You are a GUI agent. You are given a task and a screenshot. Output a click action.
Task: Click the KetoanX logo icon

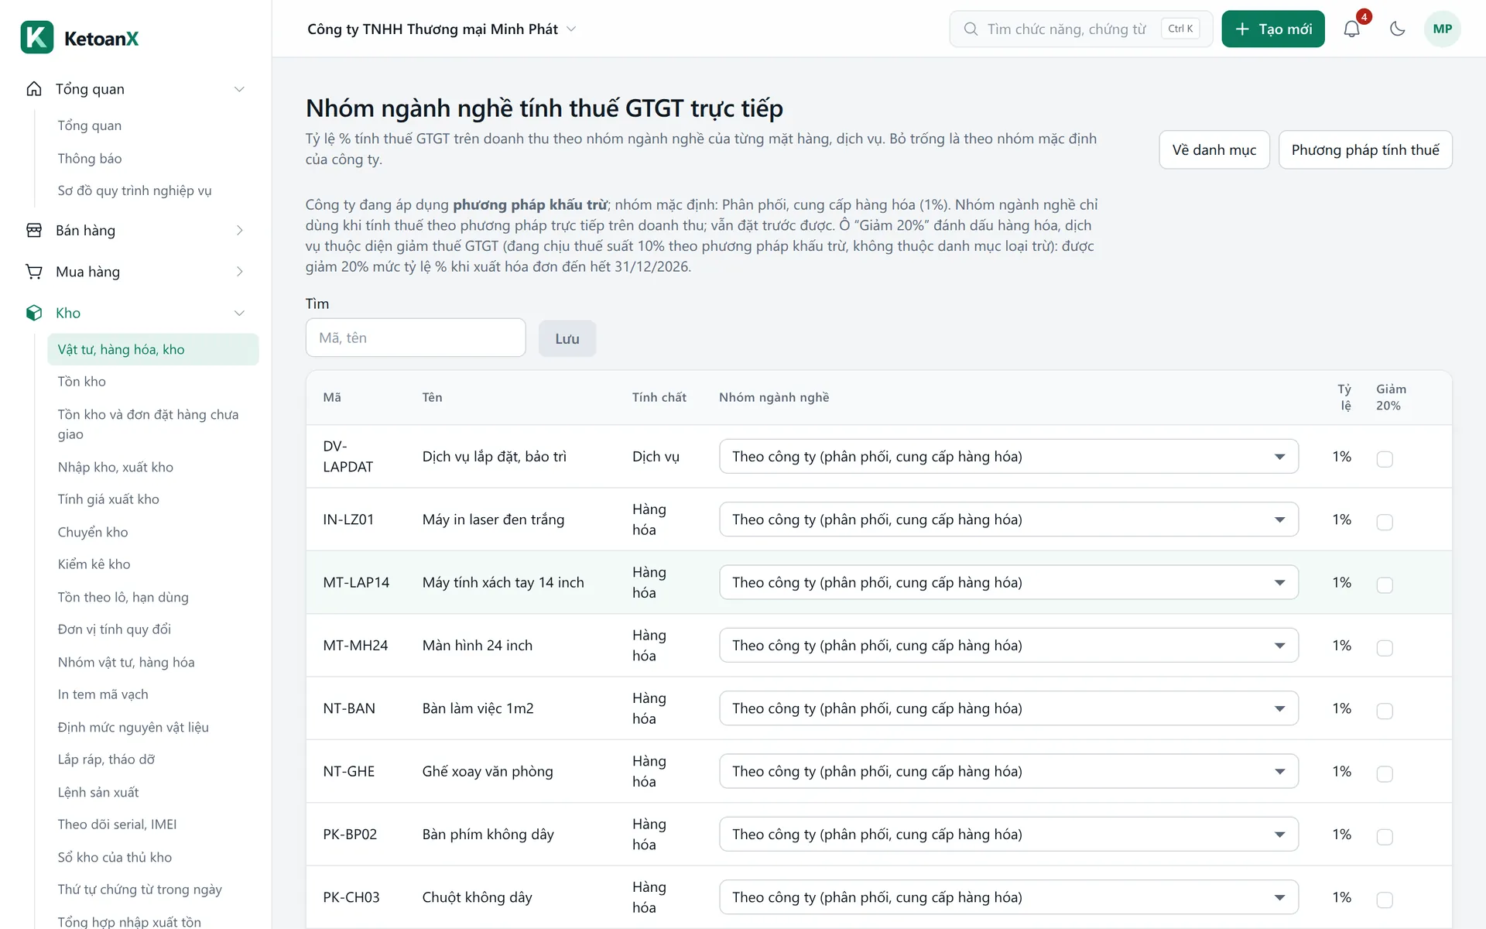click(x=37, y=37)
